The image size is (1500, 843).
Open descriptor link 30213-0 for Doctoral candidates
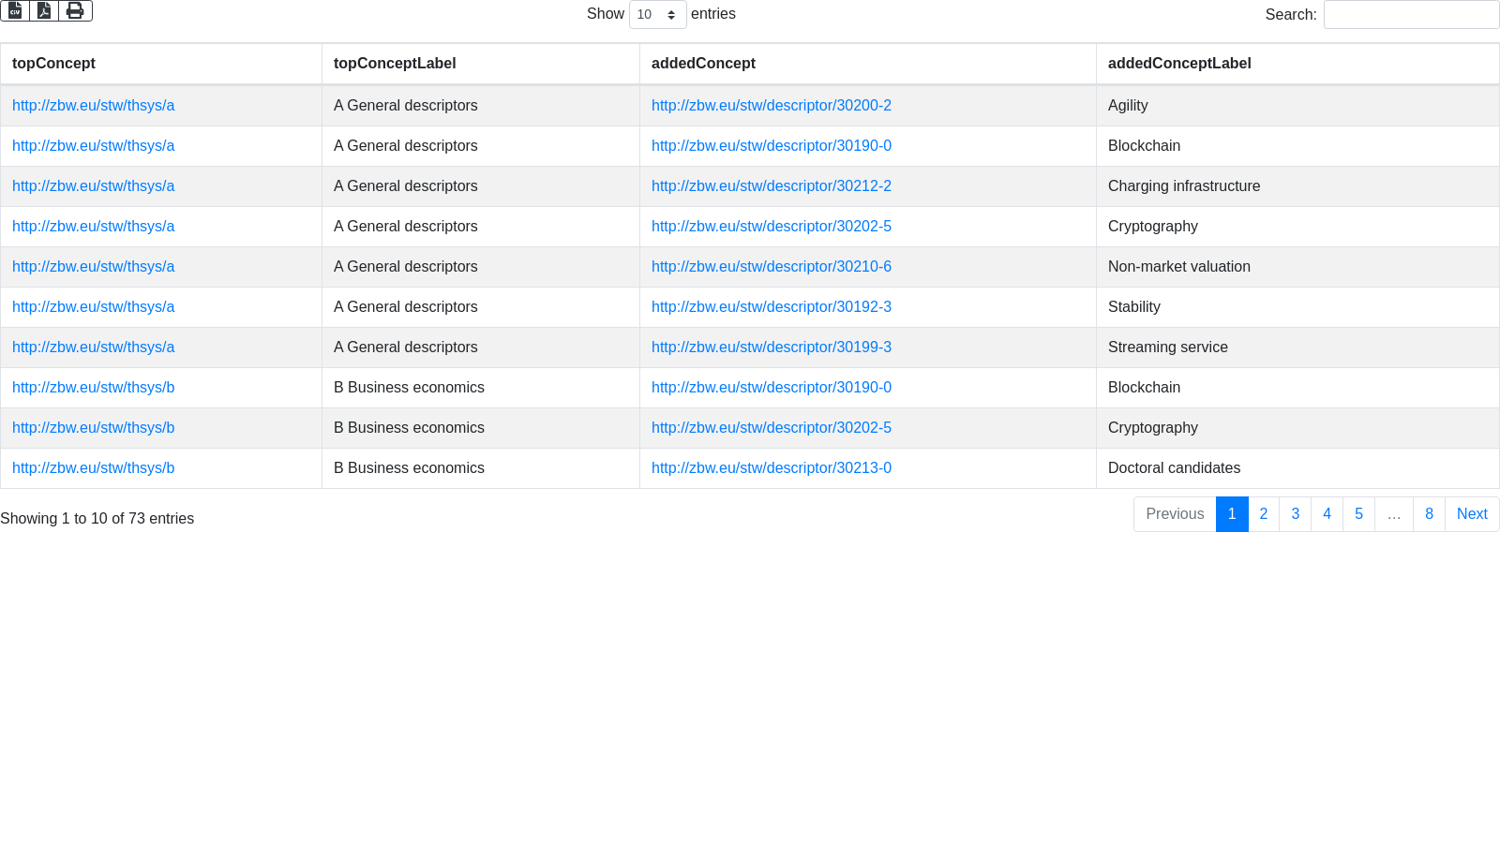(771, 468)
